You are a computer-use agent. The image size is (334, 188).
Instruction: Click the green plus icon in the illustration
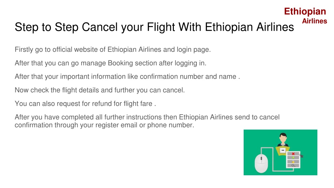(x=293, y=158)
